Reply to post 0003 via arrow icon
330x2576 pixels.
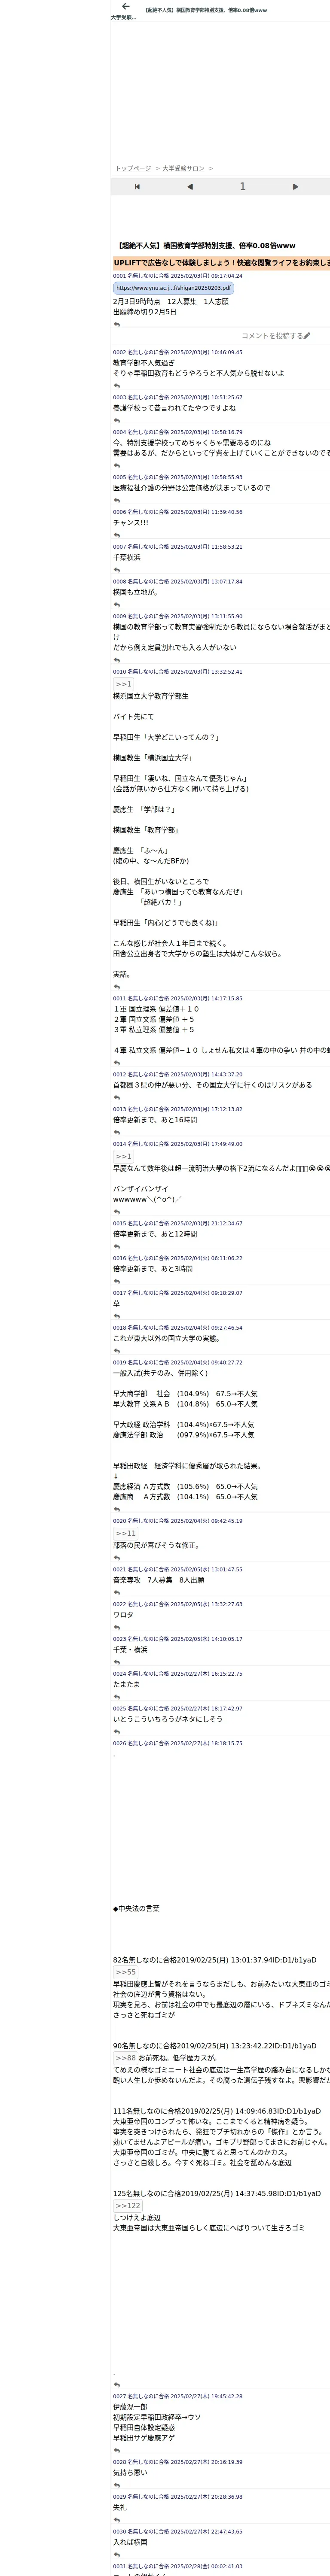point(117,420)
